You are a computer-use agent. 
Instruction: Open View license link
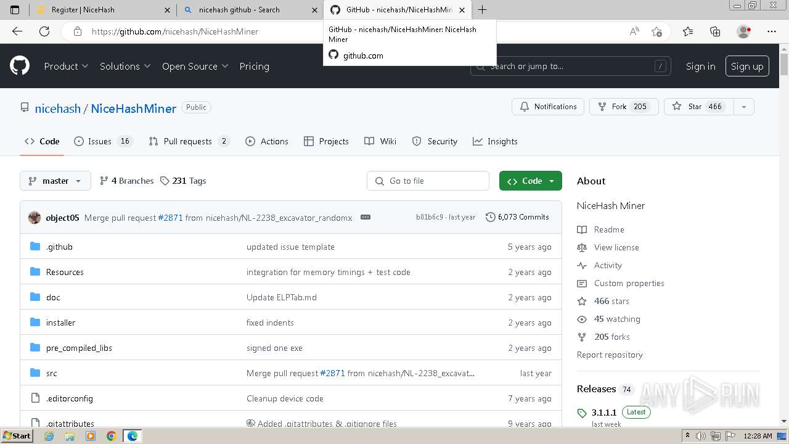click(608, 247)
